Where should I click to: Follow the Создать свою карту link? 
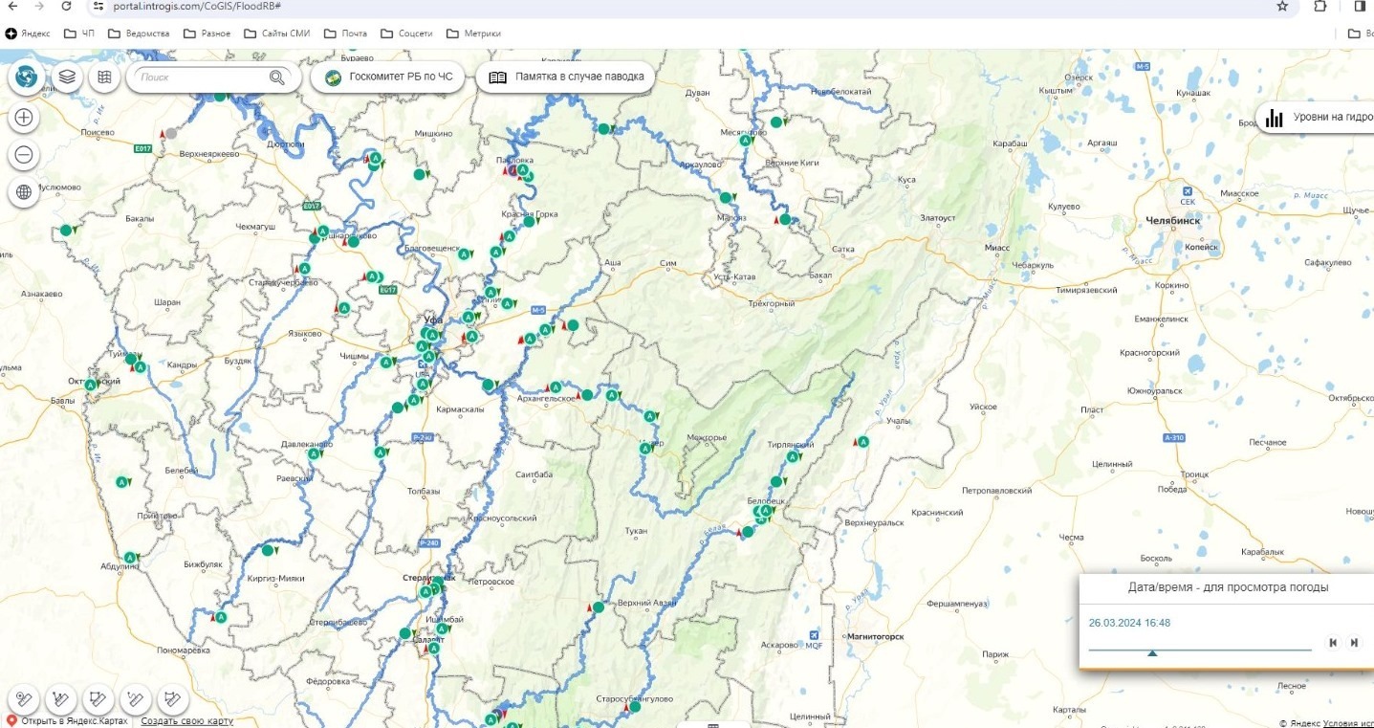click(187, 721)
